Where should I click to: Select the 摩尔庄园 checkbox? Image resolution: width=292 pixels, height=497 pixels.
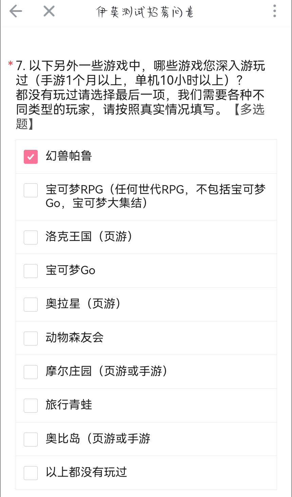(x=31, y=372)
